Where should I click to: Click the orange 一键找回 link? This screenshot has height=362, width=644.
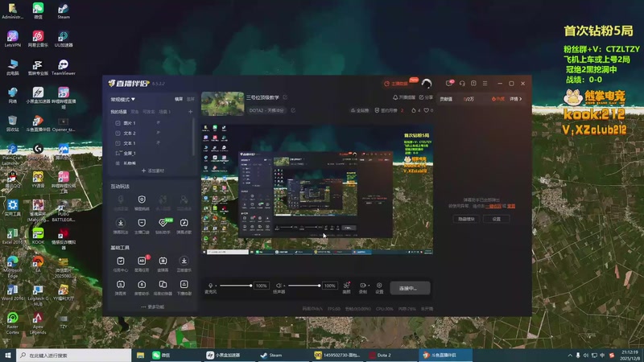tap(493, 206)
